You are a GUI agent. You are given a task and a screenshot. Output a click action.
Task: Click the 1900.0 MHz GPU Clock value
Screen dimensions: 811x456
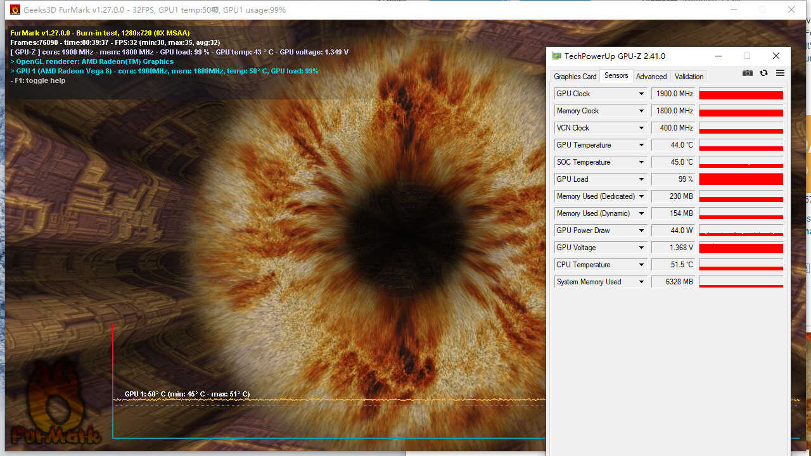pyautogui.click(x=673, y=94)
